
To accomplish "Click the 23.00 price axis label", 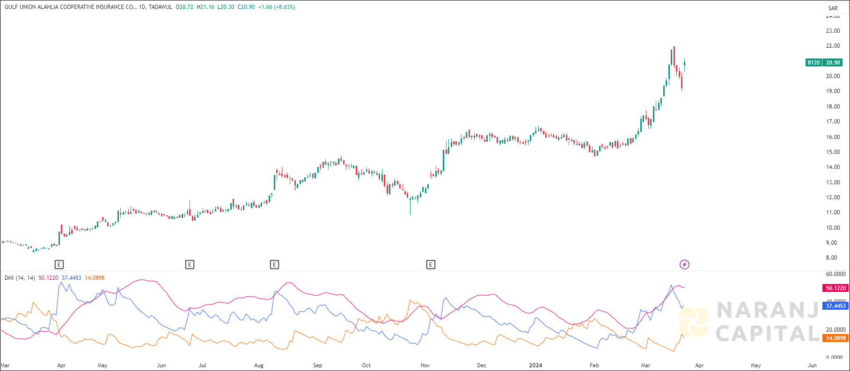I will pyautogui.click(x=833, y=31).
